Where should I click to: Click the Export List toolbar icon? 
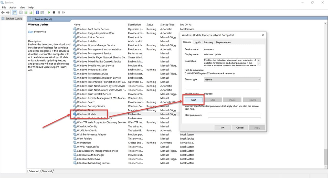[x=31, y=12]
